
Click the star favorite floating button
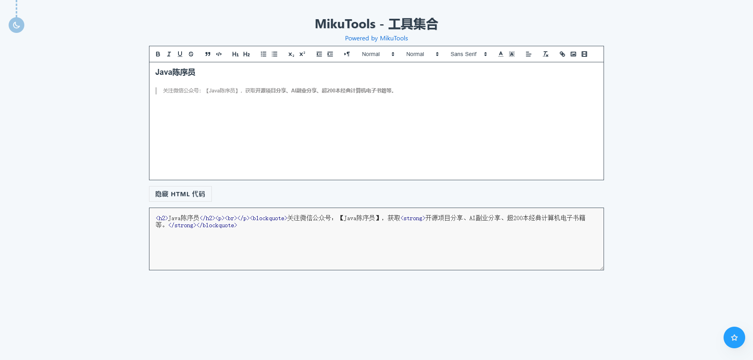[734, 337]
